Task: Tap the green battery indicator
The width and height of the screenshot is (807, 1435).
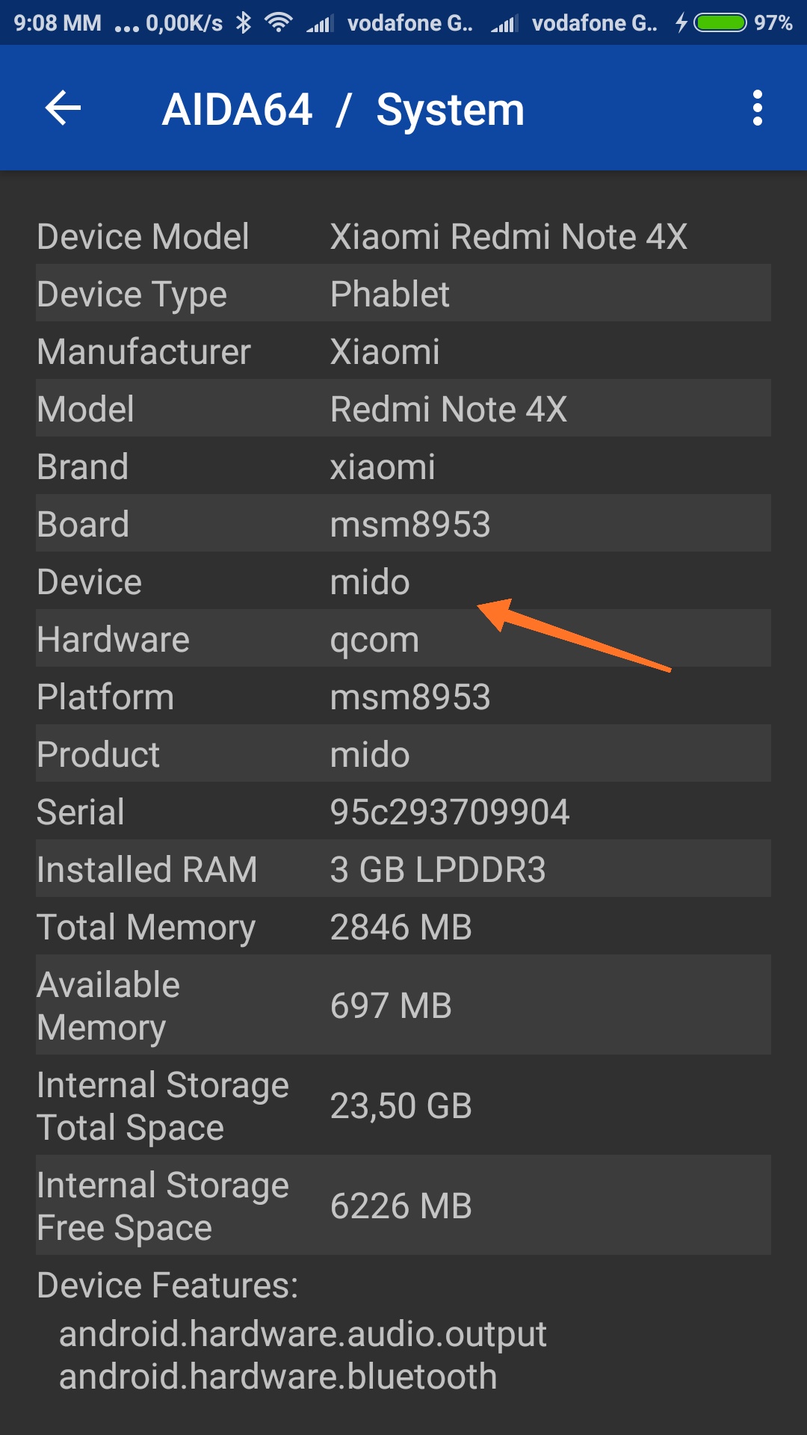Action: (720, 23)
